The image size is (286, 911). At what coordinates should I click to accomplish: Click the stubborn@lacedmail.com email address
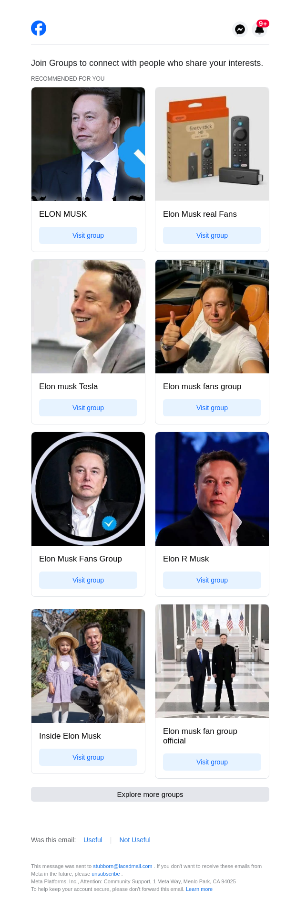tap(123, 866)
